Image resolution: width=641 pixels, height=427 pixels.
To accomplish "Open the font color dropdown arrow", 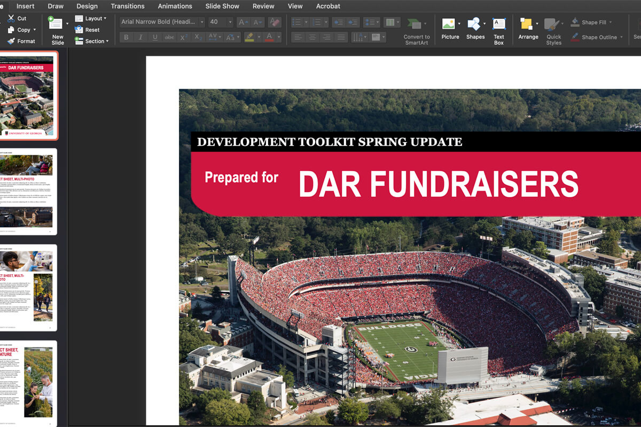I will (279, 37).
